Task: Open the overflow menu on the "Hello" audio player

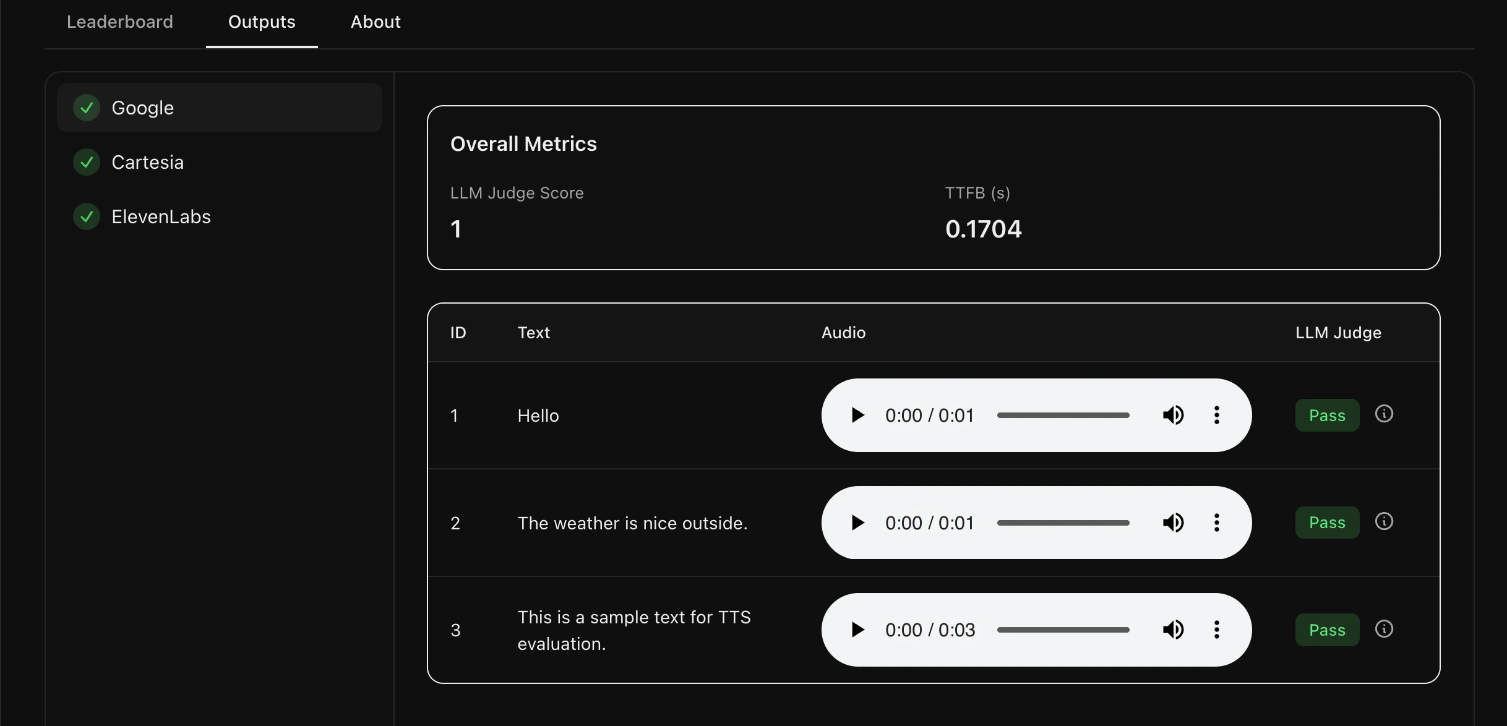Action: 1216,415
